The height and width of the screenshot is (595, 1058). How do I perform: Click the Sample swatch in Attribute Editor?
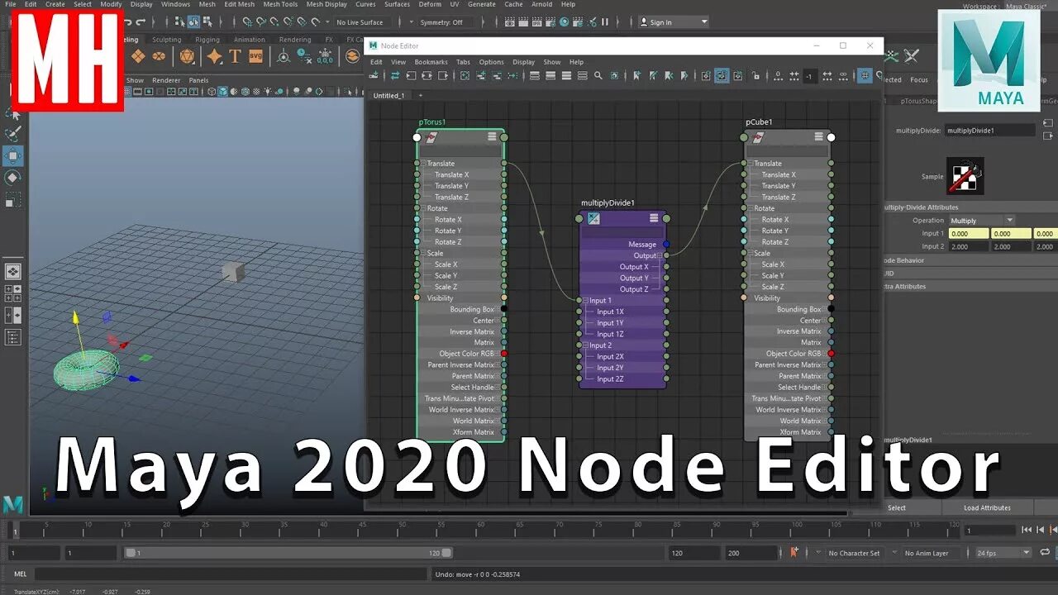965,176
